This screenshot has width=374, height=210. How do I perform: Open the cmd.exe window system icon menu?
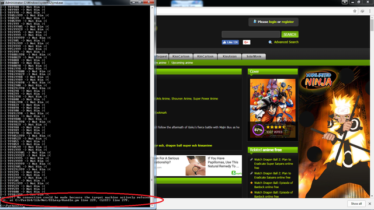tap(2, 2)
